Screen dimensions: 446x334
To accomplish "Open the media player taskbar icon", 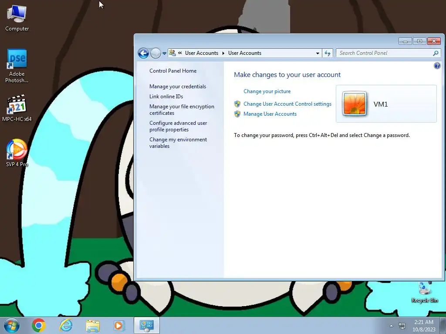I will (119, 325).
